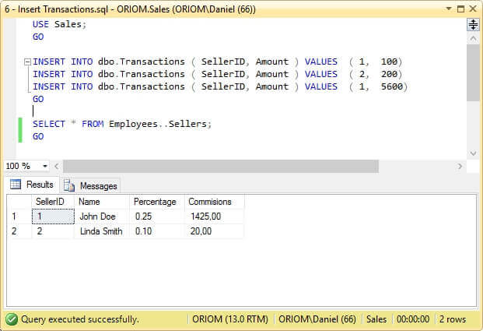
Task: Click the horizontal scroll left arrow
Action: click(57, 166)
